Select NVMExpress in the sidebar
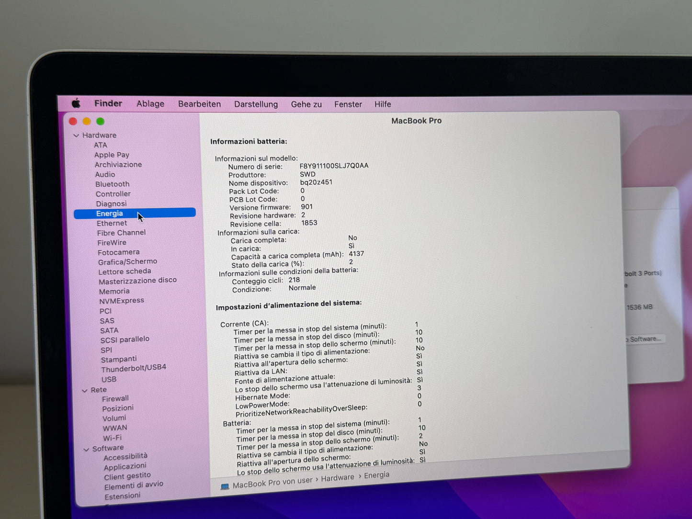This screenshot has height=519, width=692. 122,301
